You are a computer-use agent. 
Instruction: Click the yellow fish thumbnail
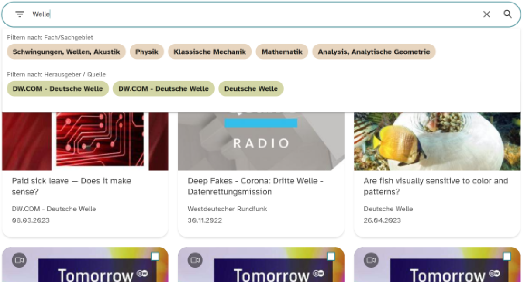[x=437, y=141]
